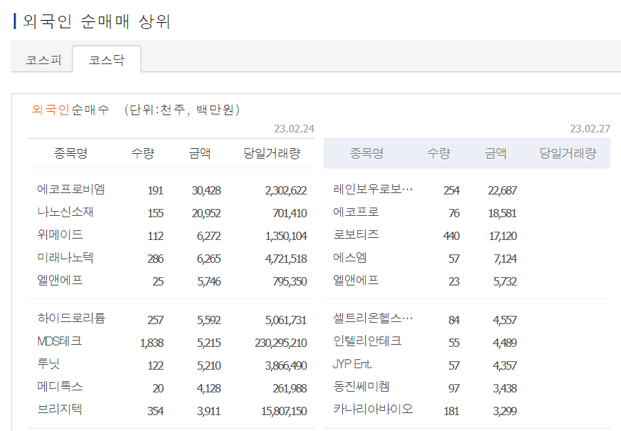The image size is (621, 431).
Task: Click the (단위:천주, 백만원) unit note
Action: 182,109
